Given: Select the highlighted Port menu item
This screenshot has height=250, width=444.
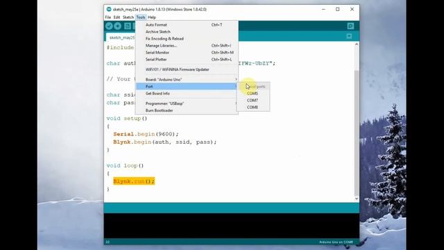Looking at the screenshot, I should pos(187,86).
